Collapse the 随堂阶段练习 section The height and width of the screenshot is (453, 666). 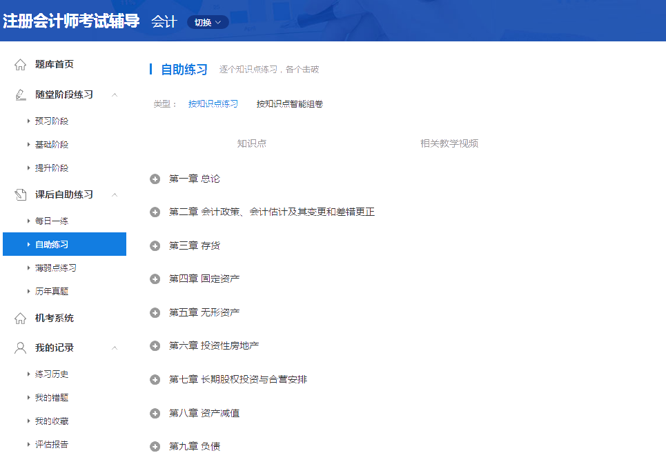coord(114,94)
